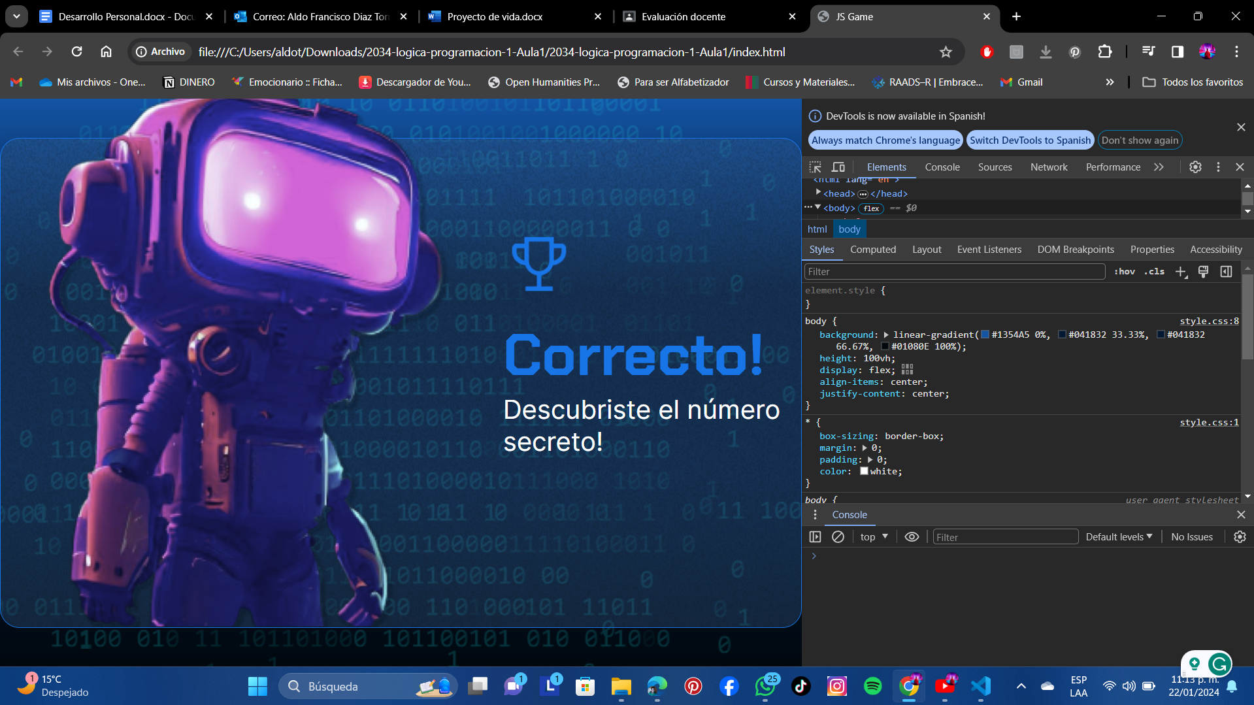Open style.css:8 source link
The width and height of the screenshot is (1254, 705).
(x=1209, y=321)
